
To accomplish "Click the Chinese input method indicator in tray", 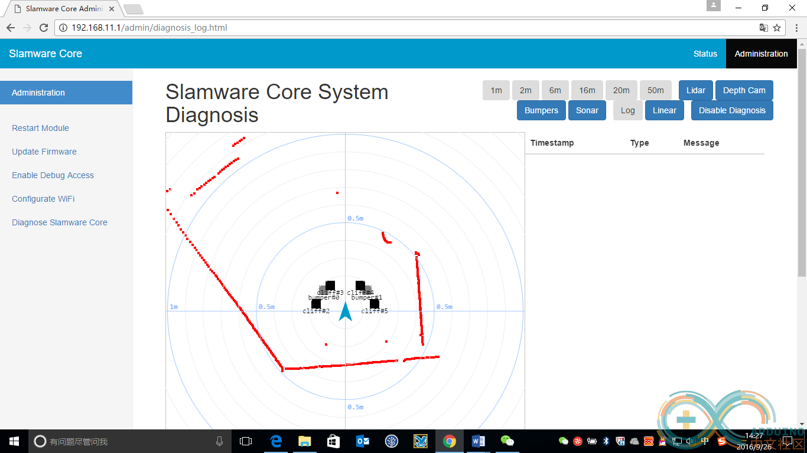I will coord(705,441).
